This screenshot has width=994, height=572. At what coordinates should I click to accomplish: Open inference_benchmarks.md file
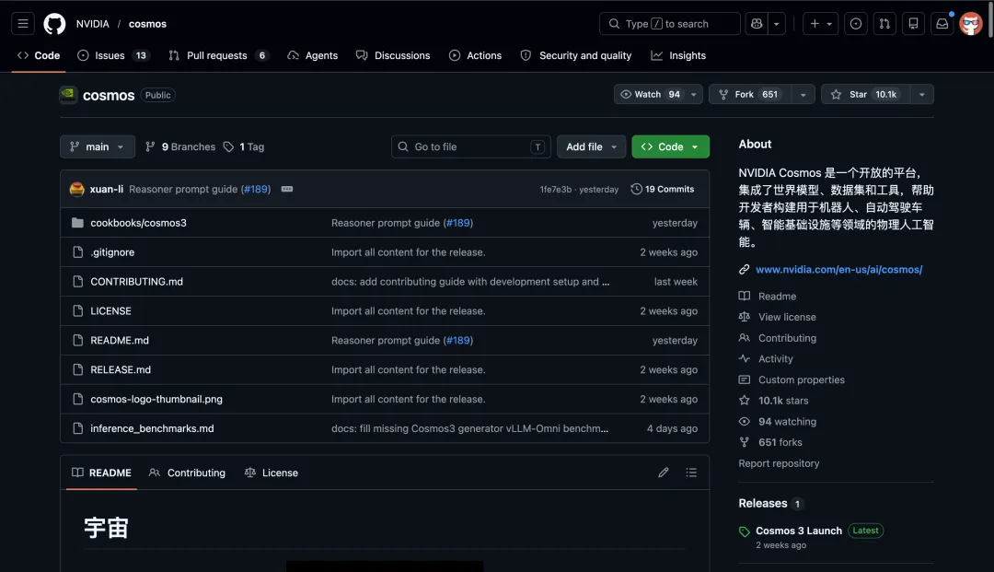[152, 428]
